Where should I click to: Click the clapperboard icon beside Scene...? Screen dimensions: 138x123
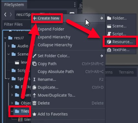coord(109,26)
